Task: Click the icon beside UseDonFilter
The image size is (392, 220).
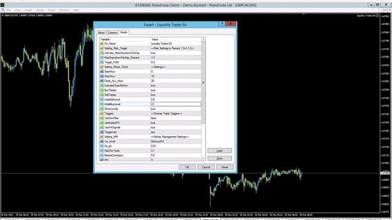Action: 102,118
